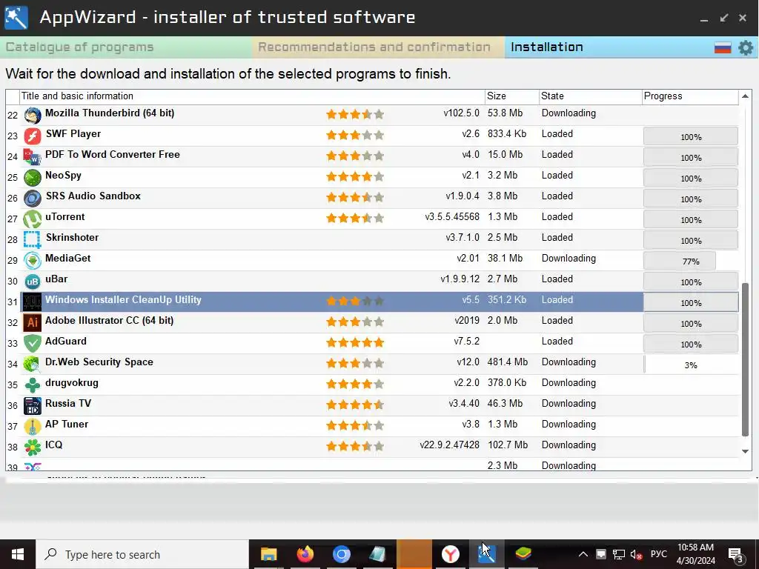The width and height of the screenshot is (759, 569).
Task: Click the list scroll-down arrow
Action: 746,451
